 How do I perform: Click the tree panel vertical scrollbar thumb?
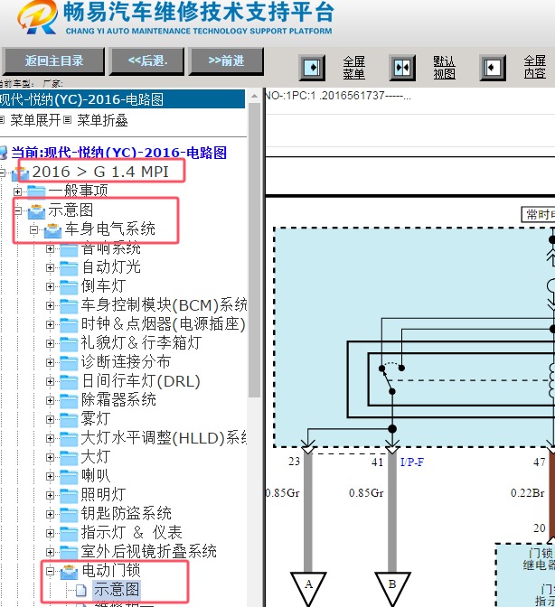255,249
